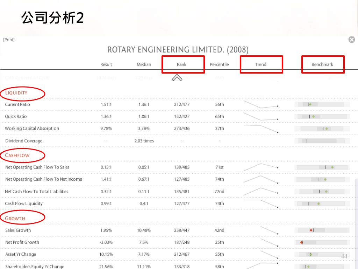Select the Current Ratio row label
Image resolution: width=358 pixels, height=269 pixels.
click(17, 104)
